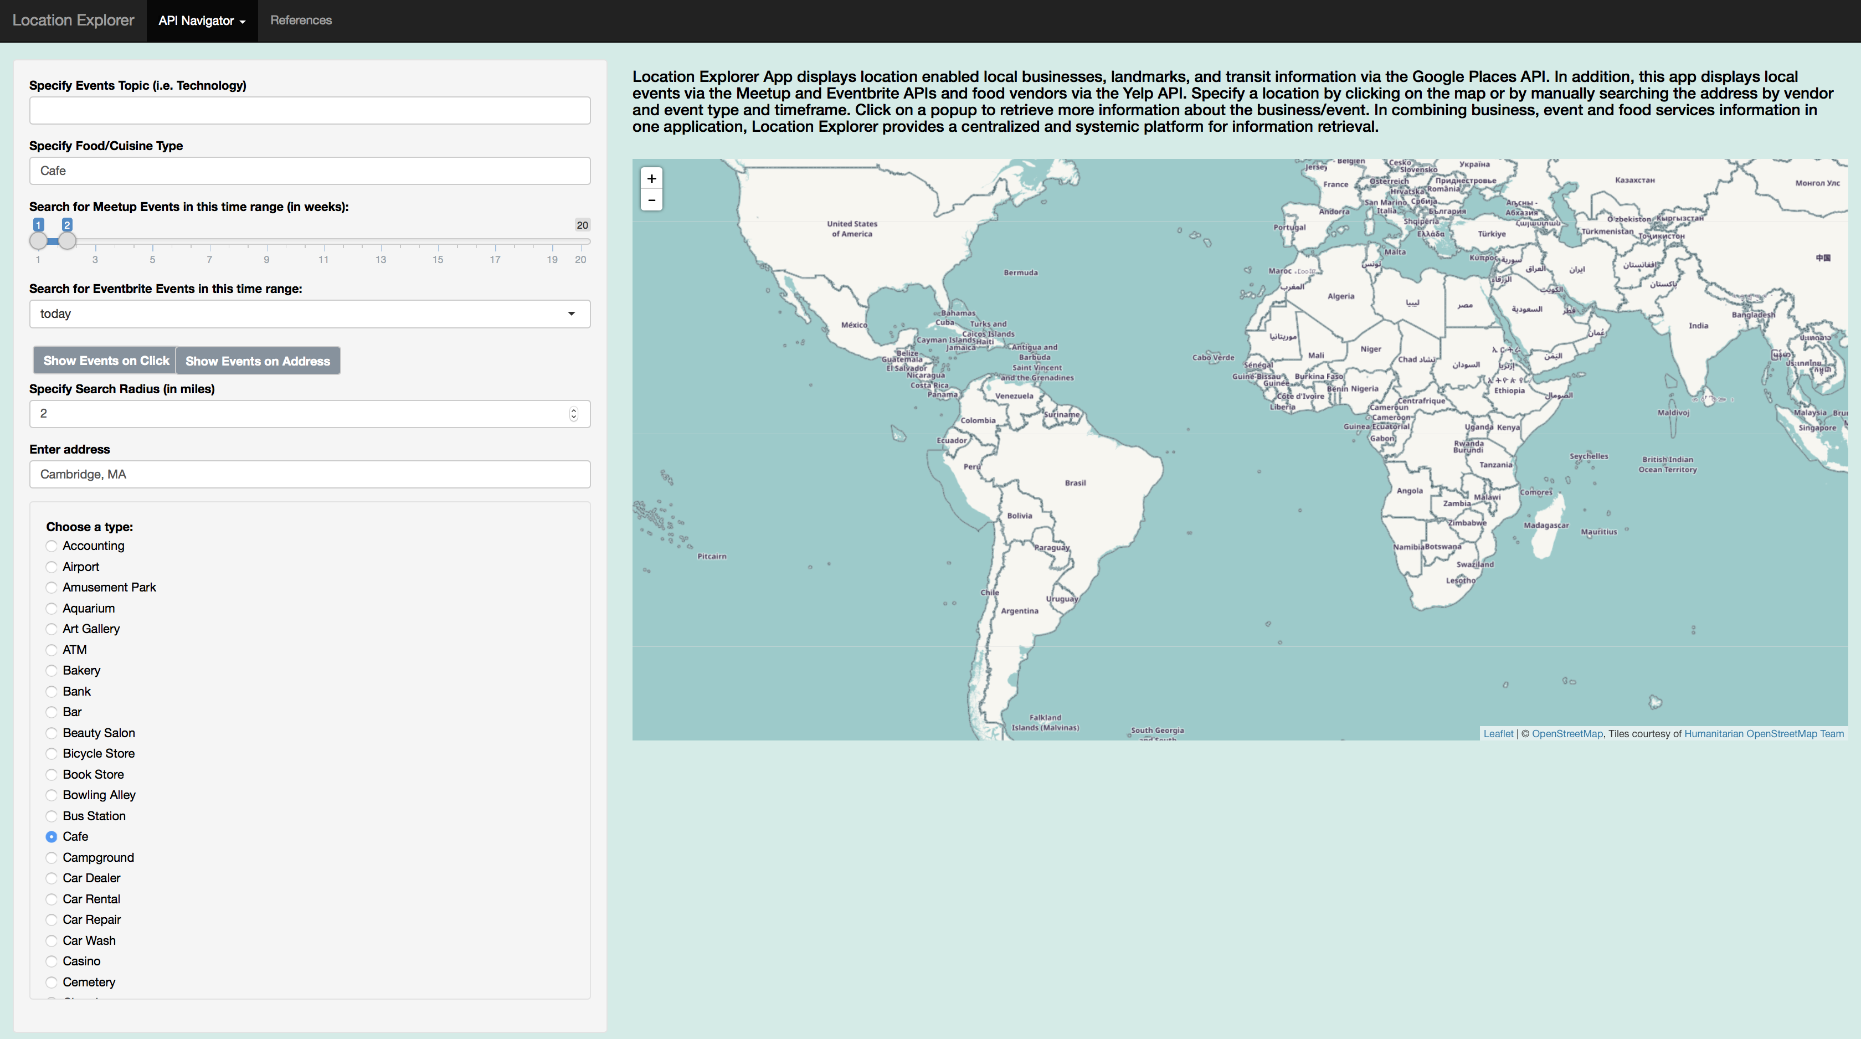
Task: Click India label on the map
Action: pyautogui.click(x=1699, y=326)
